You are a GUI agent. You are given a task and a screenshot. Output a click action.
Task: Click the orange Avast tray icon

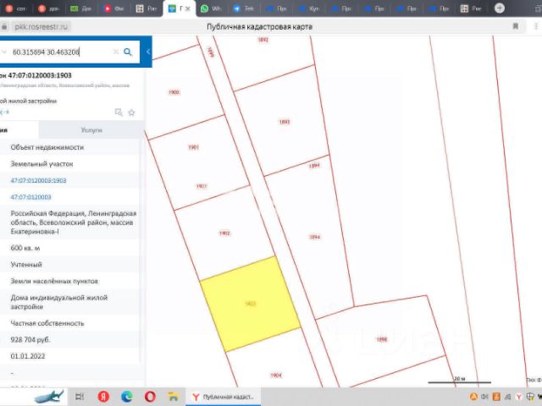(x=473, y=397)
